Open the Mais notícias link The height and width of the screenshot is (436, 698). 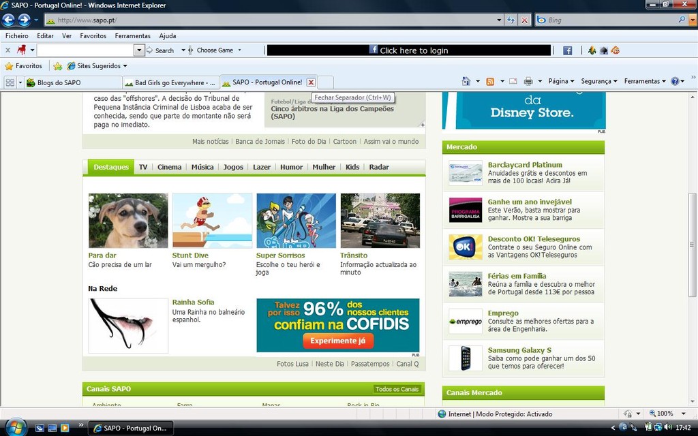(x=210, y=142)
